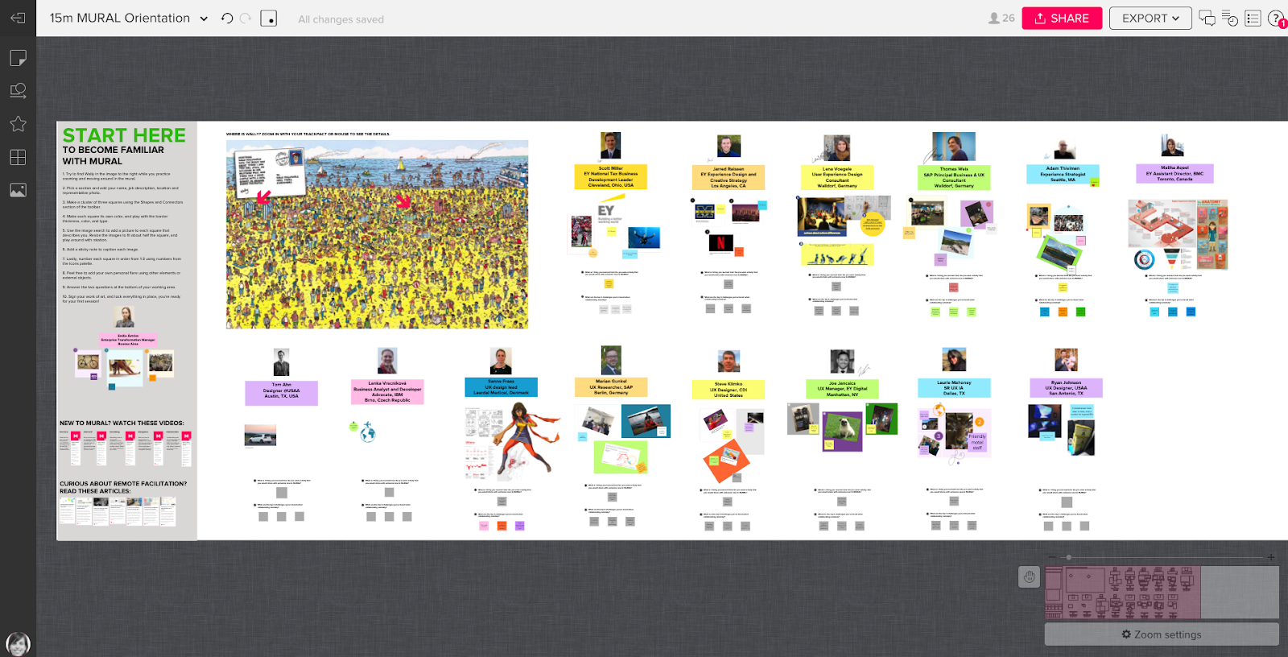This screenshot has height=657, width=1288.
Task: Select the Ryan Johnson purple name card
Action: 1066,388
